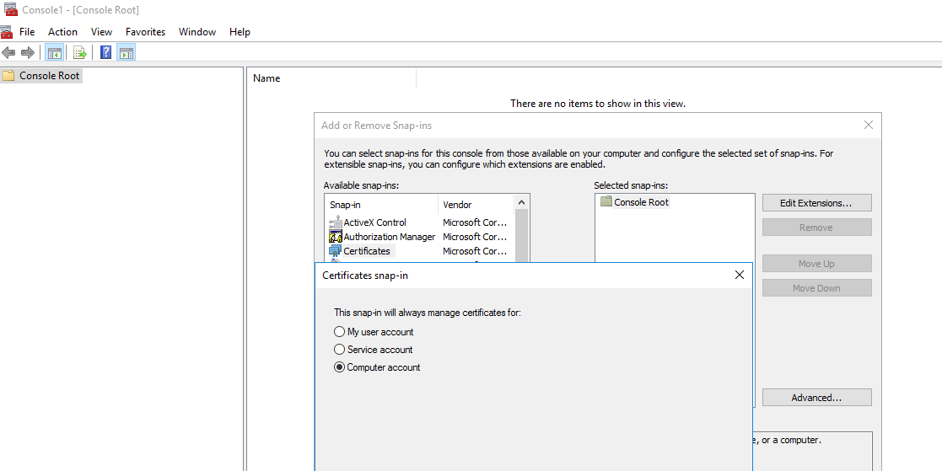Click the Move Down button

coord(816,288)
